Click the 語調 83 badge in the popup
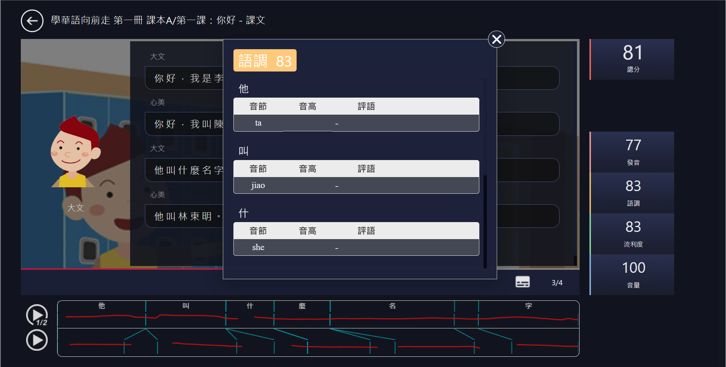 [264, 60]
